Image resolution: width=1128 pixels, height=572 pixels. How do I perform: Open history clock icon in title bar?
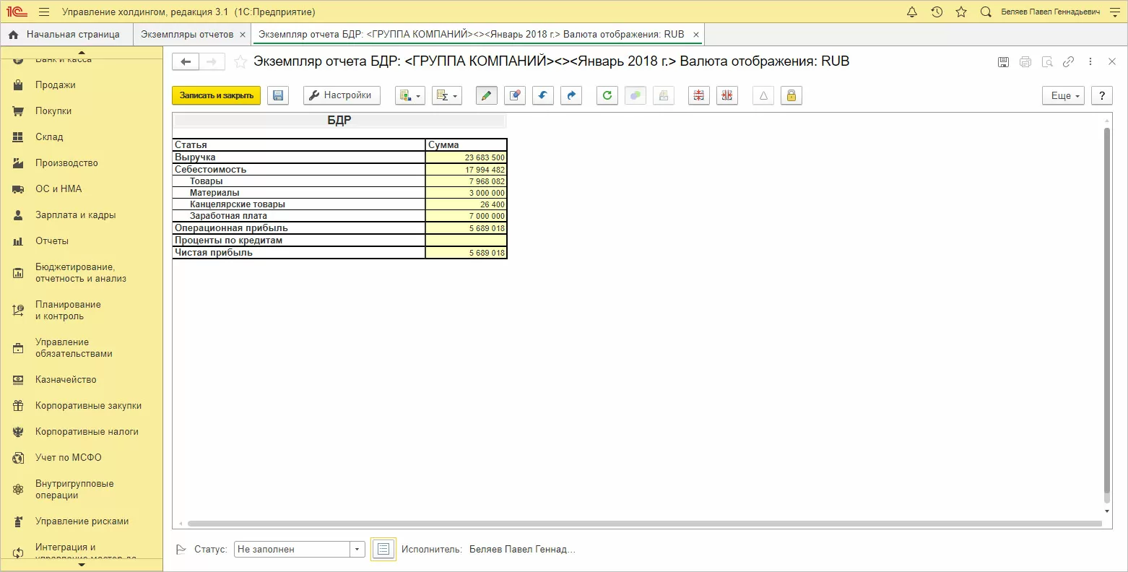pyautogui.click(x=937, y=12)
